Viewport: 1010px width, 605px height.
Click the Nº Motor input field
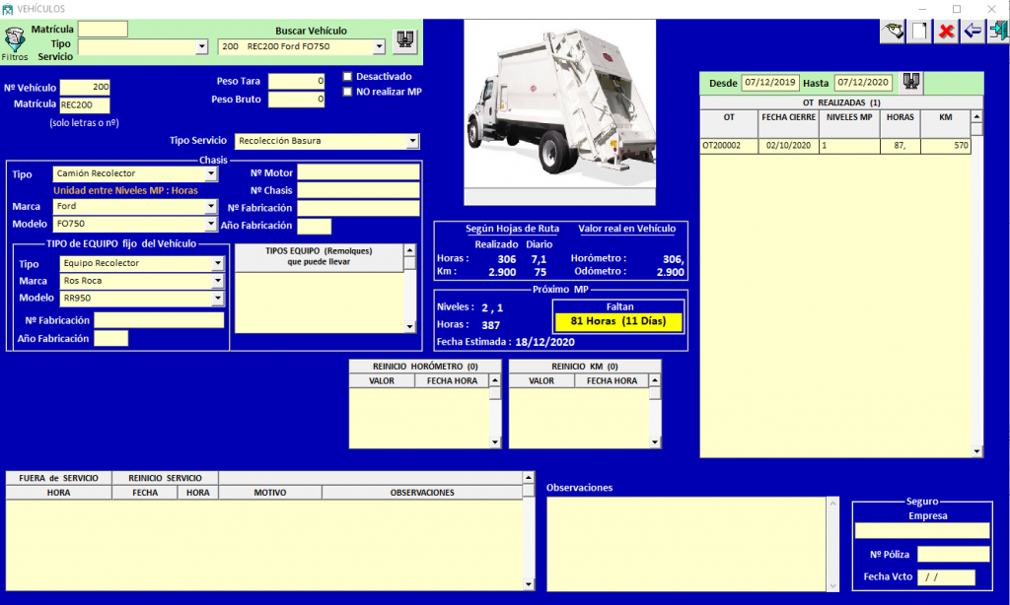click(358, 172)
